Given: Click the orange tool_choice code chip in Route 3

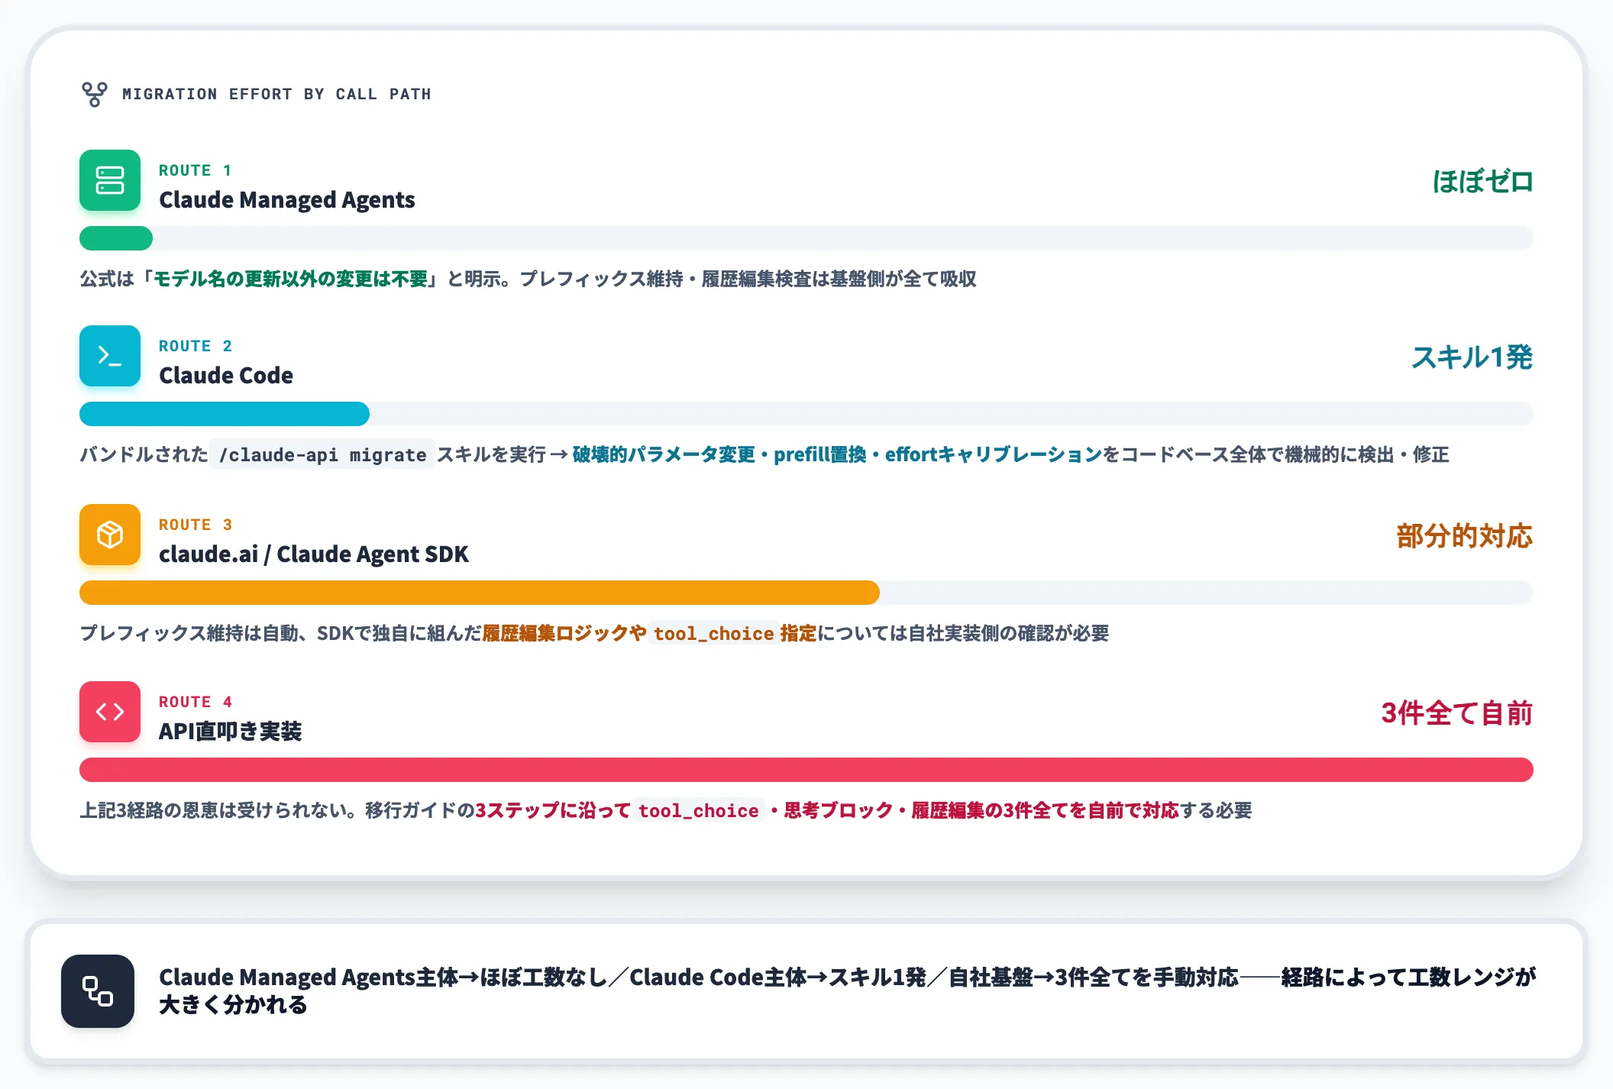Looking at the screenshot, I should click(x=713, y=634).
